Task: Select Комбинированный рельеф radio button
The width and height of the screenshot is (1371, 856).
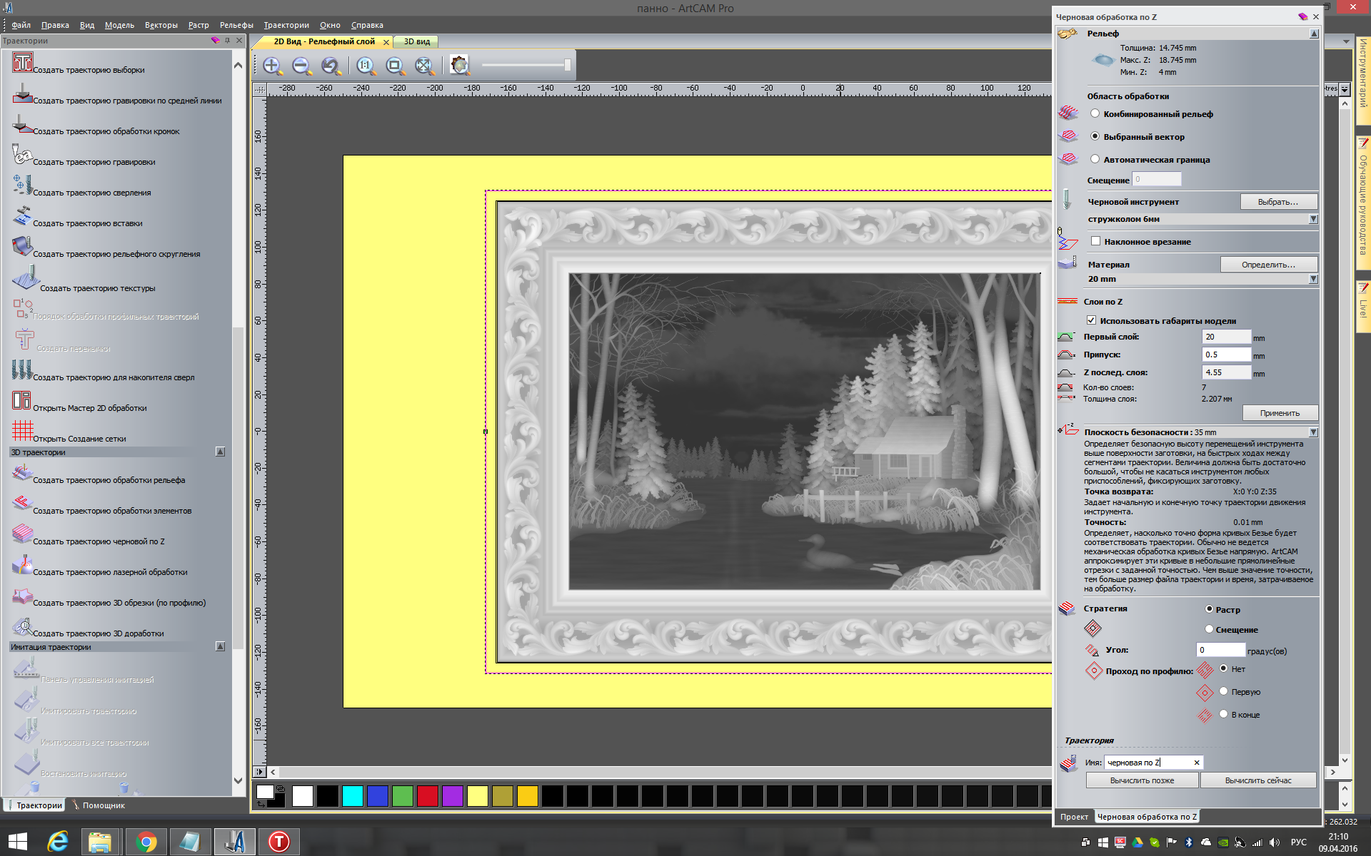Action: click(1095, 113)
